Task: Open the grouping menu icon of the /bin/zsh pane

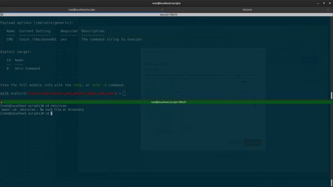Action: (x=2, y=15)
